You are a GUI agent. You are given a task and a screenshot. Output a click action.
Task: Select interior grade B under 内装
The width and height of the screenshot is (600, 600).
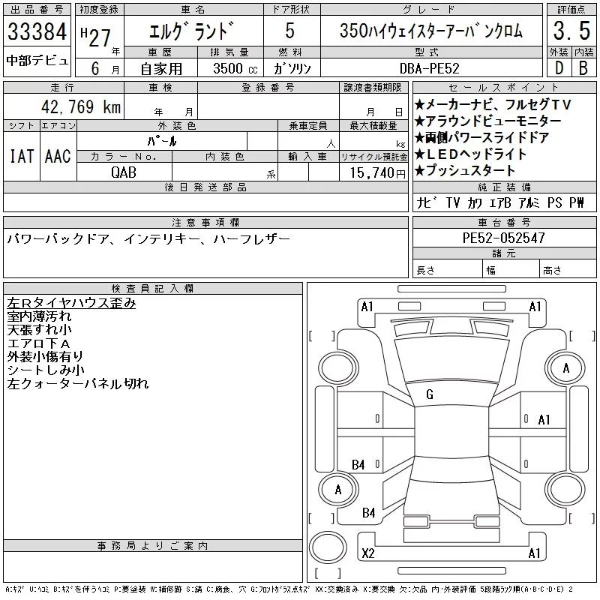pyautogui.click(x=583, y=68)
